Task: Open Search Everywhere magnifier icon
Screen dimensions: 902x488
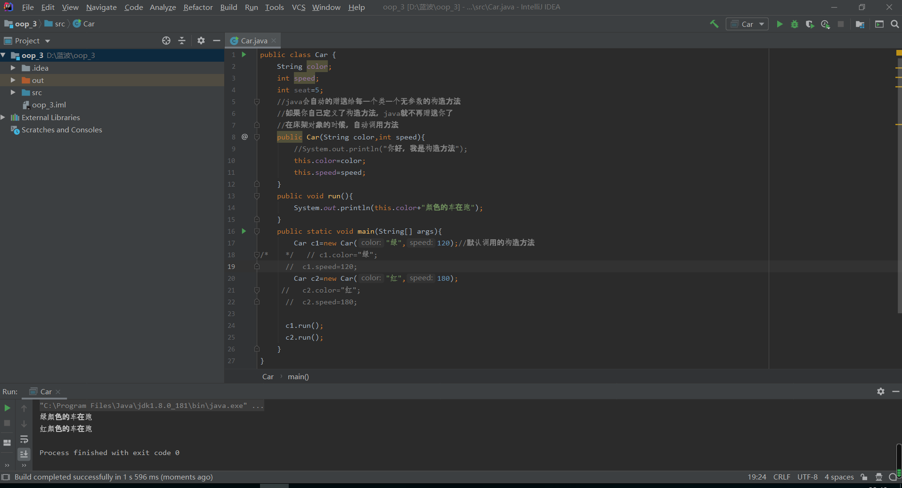Action: coord(895,24)
